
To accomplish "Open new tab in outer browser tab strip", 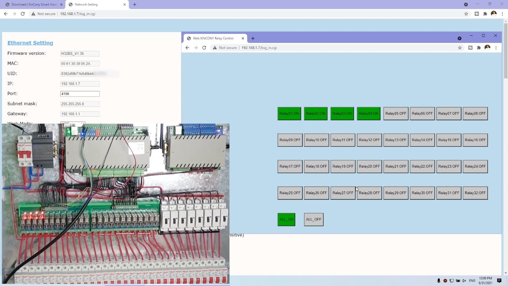I will [135, 4].
